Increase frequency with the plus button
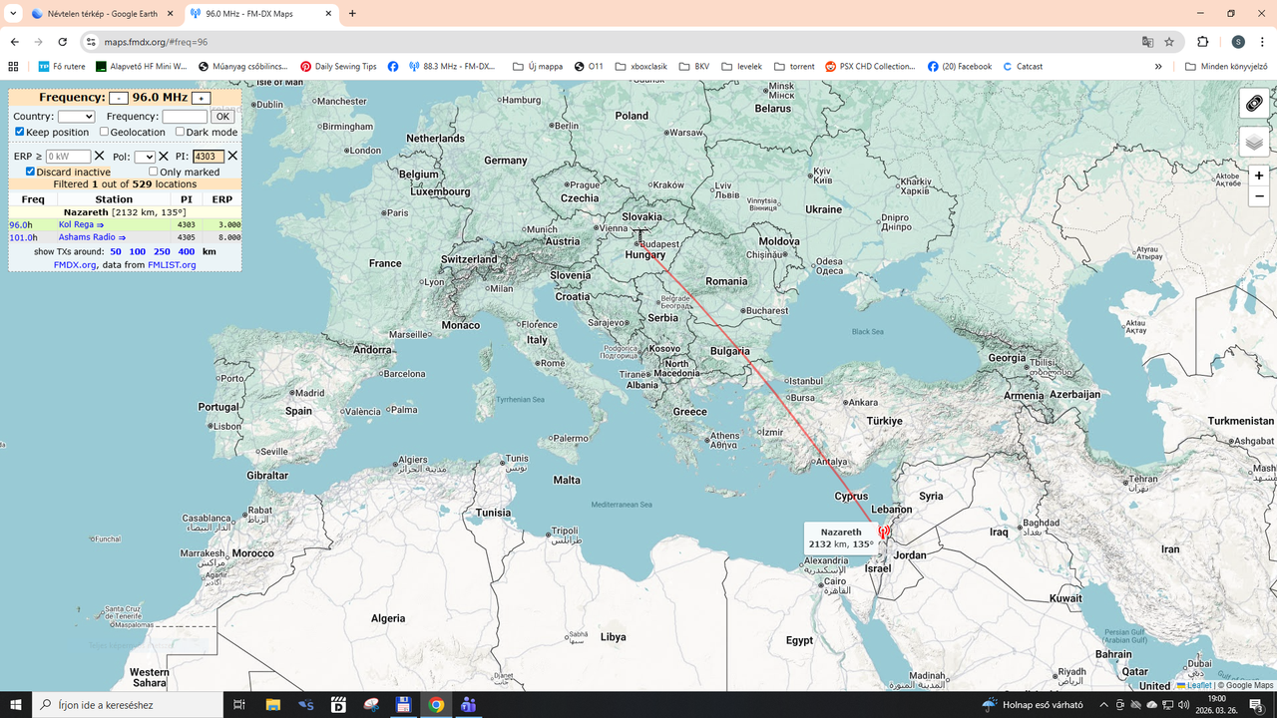 point(201,98)
